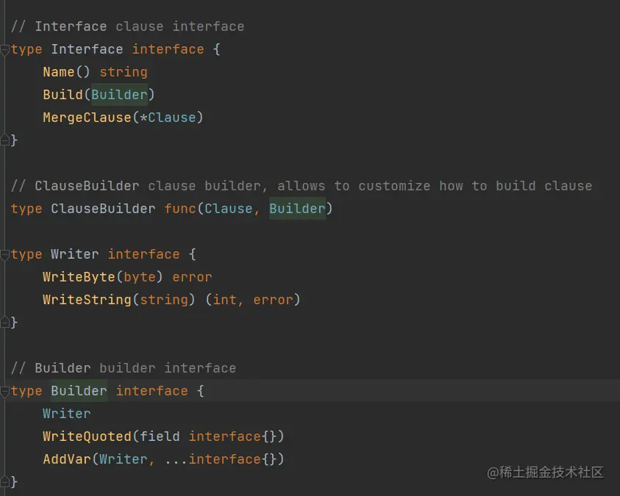The height and width of the screenshot is (496, 620).
Task: Click the comment '// Builder builder interface'
Action: coord(124,368)
